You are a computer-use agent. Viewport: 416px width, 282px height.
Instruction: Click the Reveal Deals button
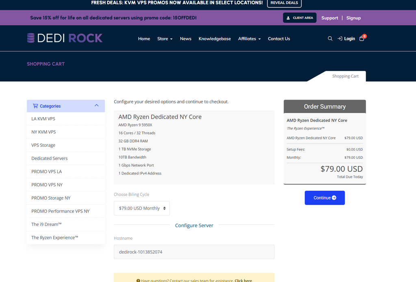[x=284, y=3]
